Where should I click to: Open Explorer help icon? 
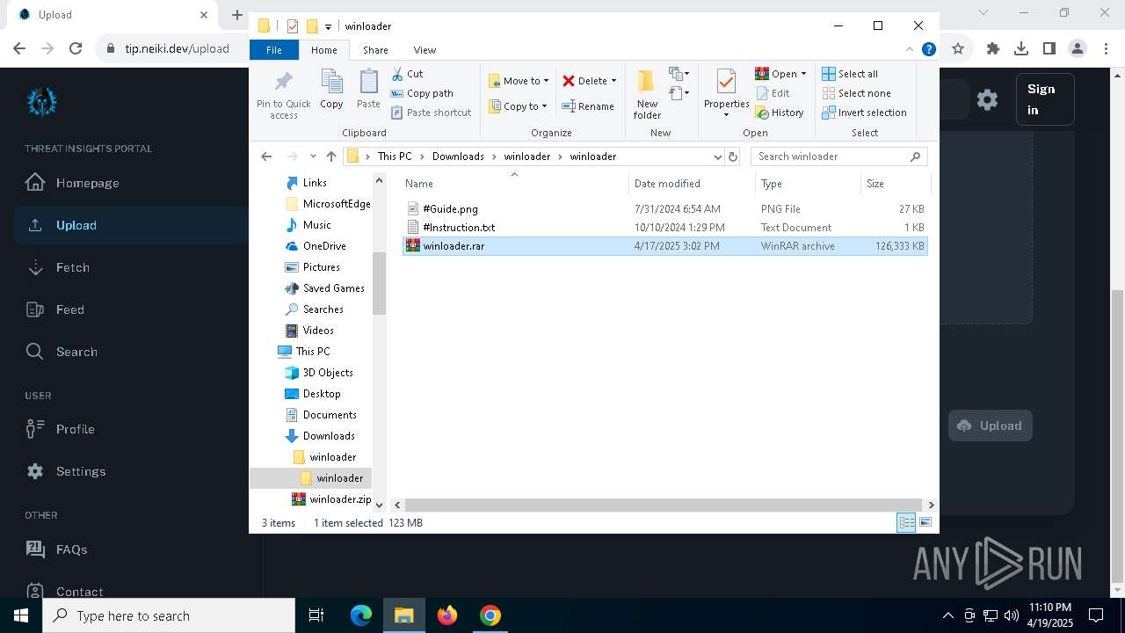point(928,50)
